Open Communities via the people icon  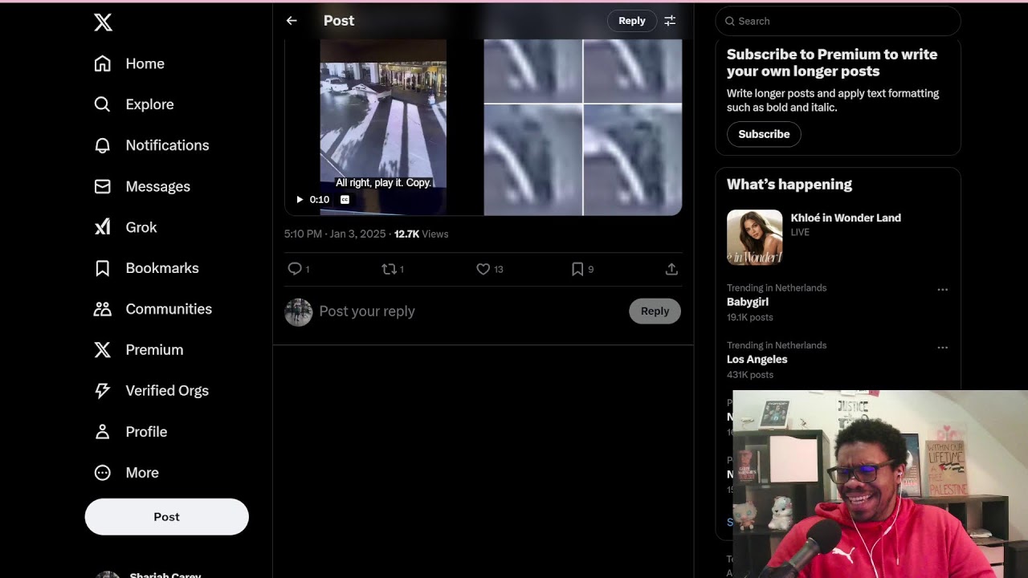(x=103, y=309)
